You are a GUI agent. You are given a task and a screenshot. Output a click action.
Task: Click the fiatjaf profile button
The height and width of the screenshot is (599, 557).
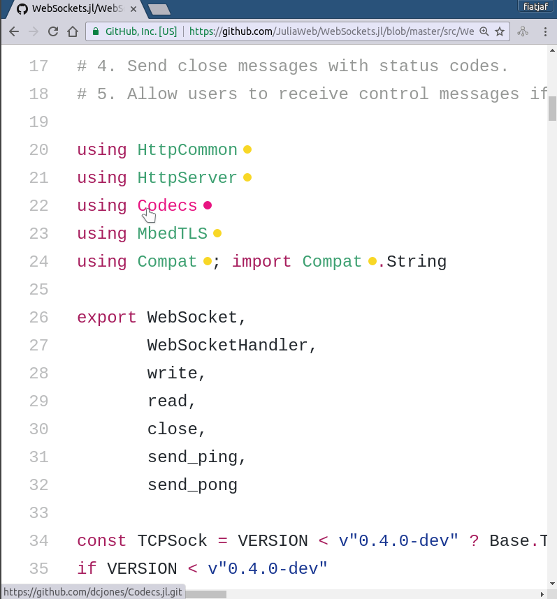(x=535, y=6)
